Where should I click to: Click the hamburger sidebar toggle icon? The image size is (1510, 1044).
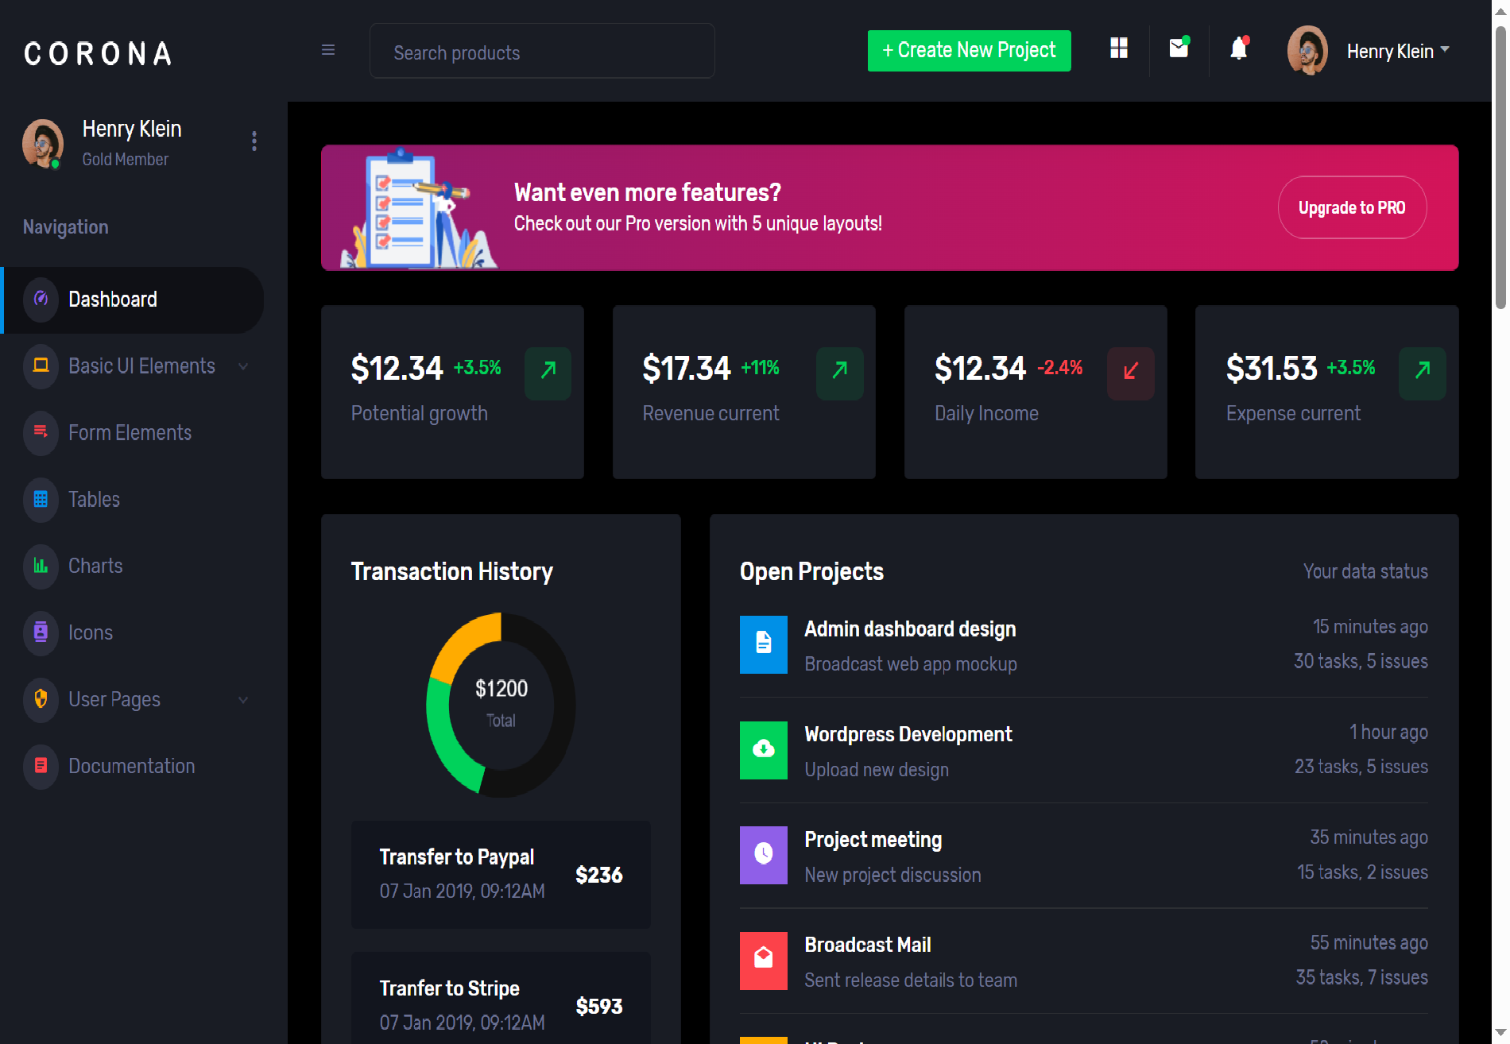pos(327,50)
